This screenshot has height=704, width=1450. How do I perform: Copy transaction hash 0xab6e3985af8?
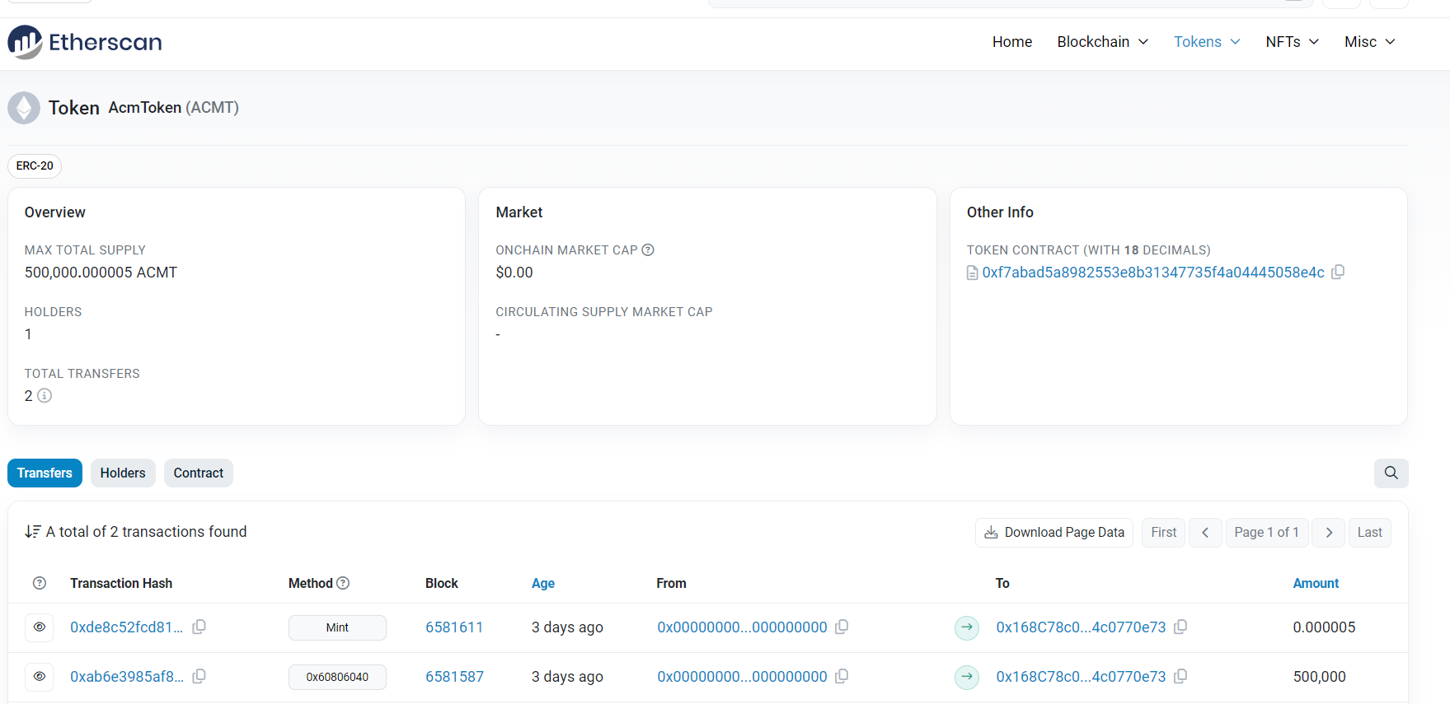tap(199, 677)
